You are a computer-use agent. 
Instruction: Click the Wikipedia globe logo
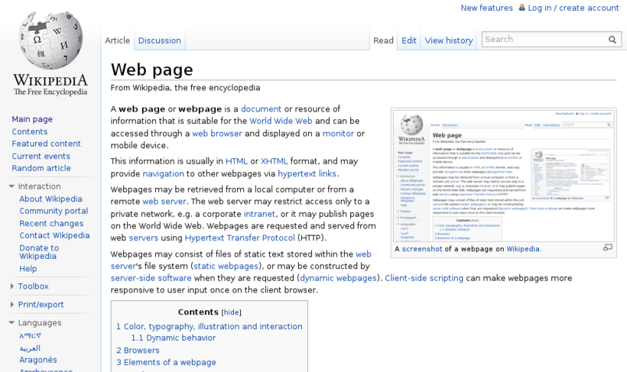coord(50,42)
